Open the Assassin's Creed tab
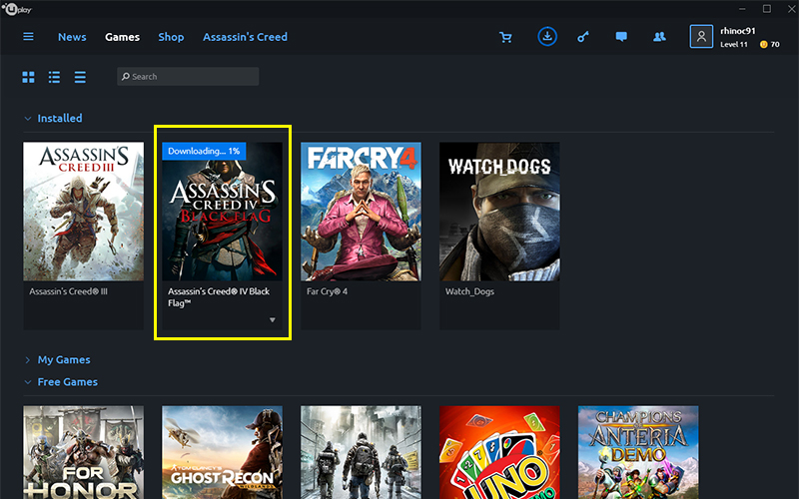This screenshot has width=799, height=499. tap(245, 37)
